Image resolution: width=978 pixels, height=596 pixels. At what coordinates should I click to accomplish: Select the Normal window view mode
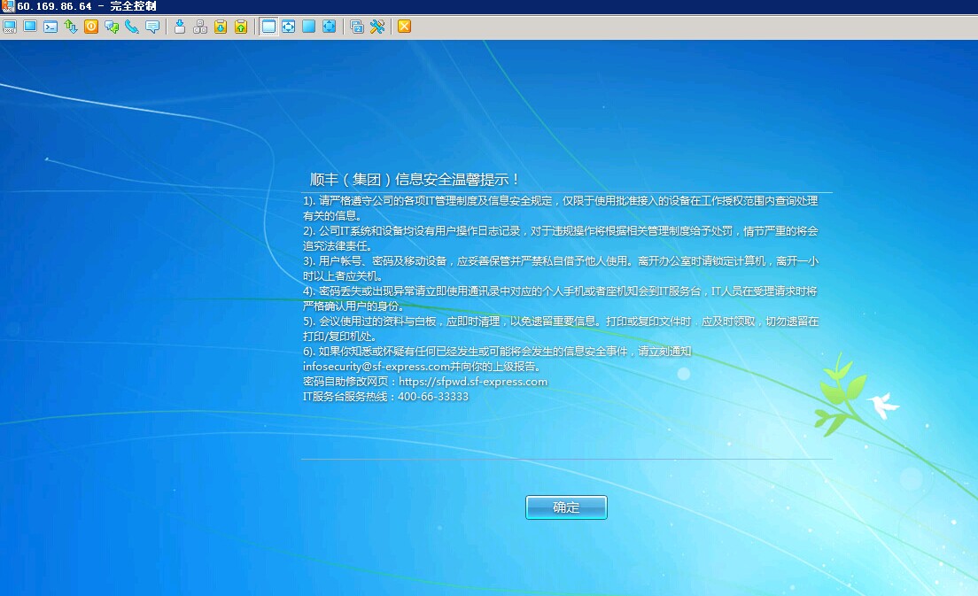(268, 27)
